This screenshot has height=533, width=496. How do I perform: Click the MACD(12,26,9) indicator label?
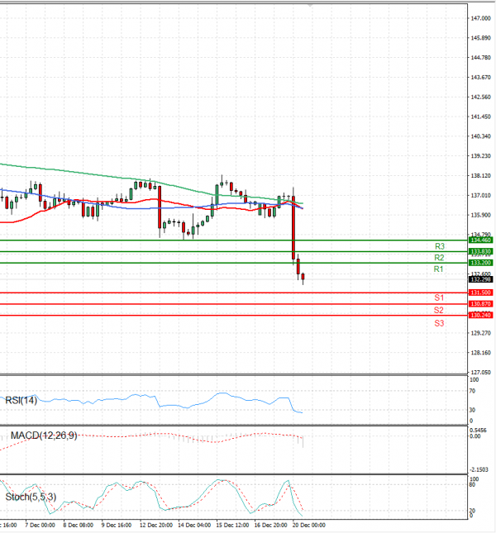pyautogui.click(x=44, y=435)
